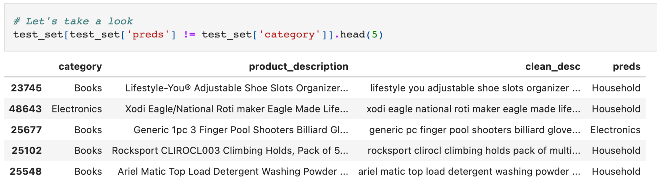657x186 pixels.
Task: Select row index 48643
Action: click(26, 109)
